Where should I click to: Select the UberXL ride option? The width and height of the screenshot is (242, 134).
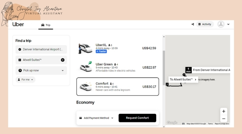click(x=118, y=48)
